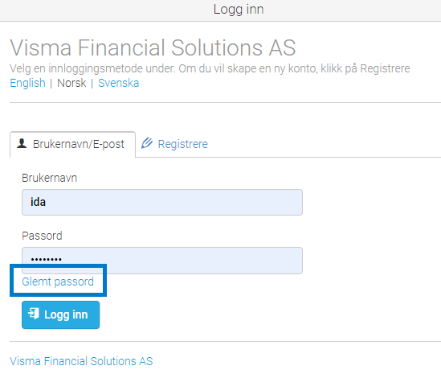This screenshot has width=441, height=374.
Task: Switch to the Registrere tab
Action: tap(174, 144)
